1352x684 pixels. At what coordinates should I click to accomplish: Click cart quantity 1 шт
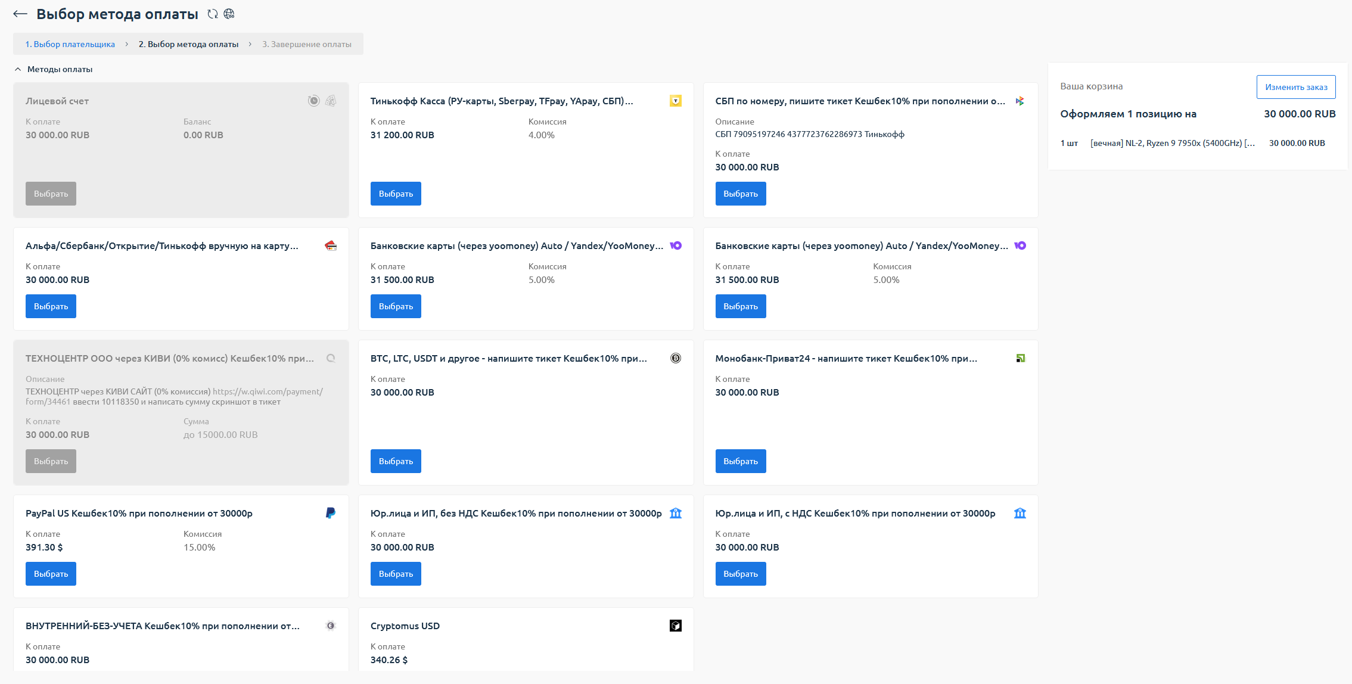1069,143
